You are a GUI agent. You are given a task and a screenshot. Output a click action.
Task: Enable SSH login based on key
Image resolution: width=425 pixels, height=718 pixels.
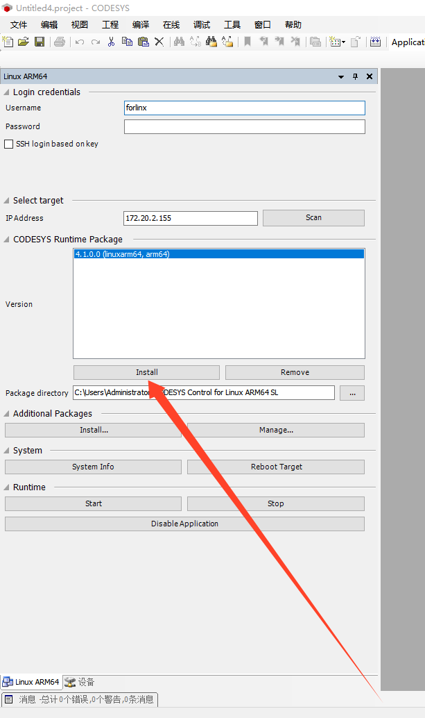[x=9, y=144]
